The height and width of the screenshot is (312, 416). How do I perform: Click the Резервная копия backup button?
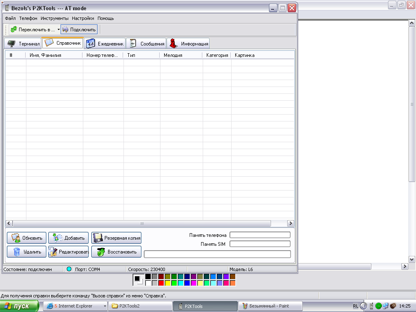click(x=116, y=238)
